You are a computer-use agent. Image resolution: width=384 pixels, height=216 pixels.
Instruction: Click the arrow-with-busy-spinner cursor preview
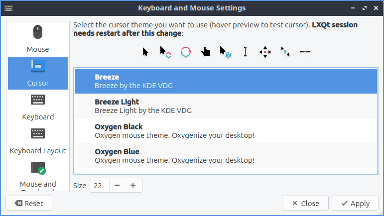tap(165, 52)
